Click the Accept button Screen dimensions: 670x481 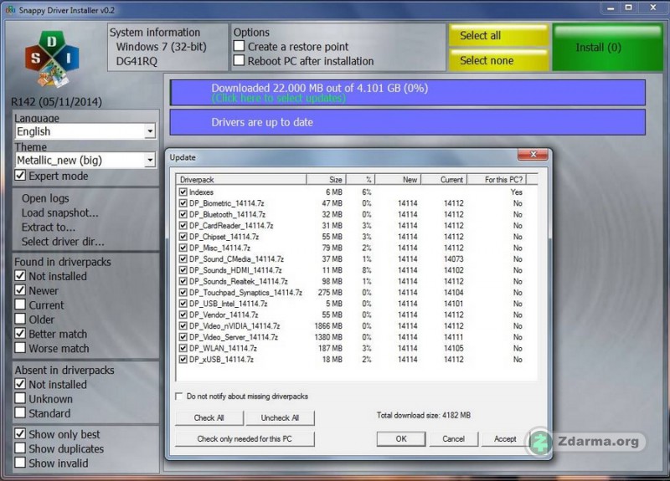pos(505,438)
